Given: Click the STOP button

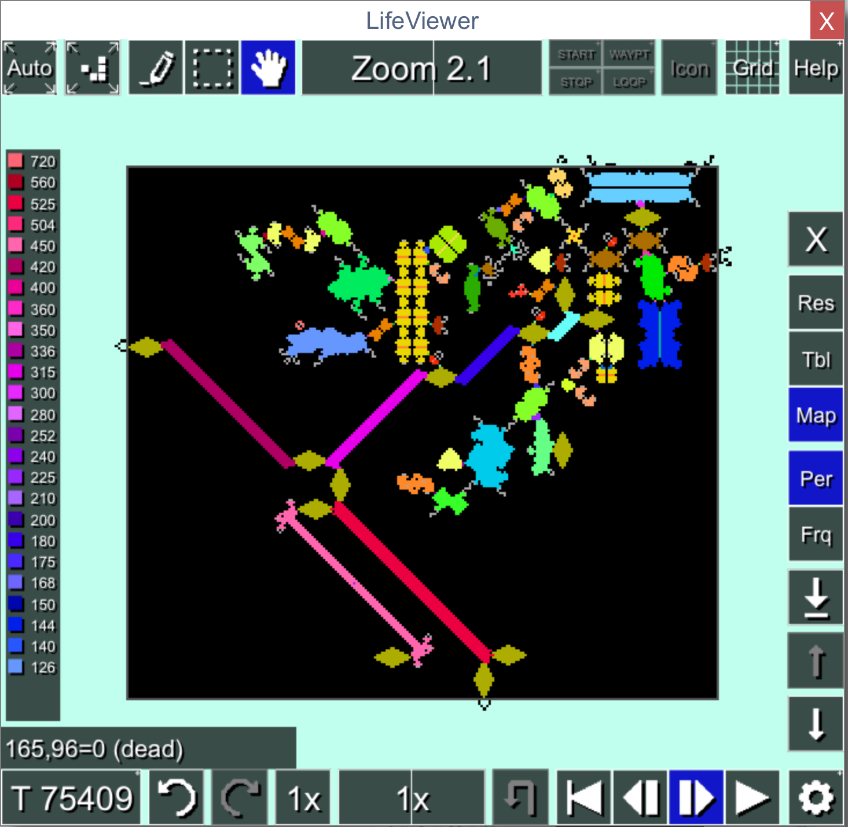Looking at the screenshot, I should (x=576, y=82).
